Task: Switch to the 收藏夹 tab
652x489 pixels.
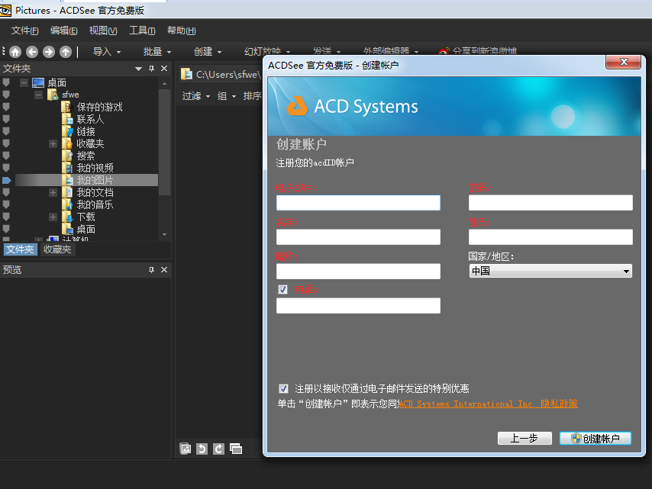Action: point(57,249)
